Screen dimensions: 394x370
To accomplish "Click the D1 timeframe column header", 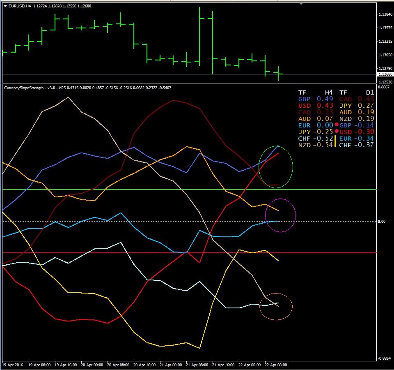I will point(370,92).
